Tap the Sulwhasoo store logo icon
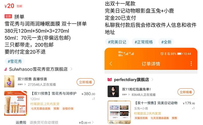The height and width of the screenshot is (125, 203). pos(6,69)
